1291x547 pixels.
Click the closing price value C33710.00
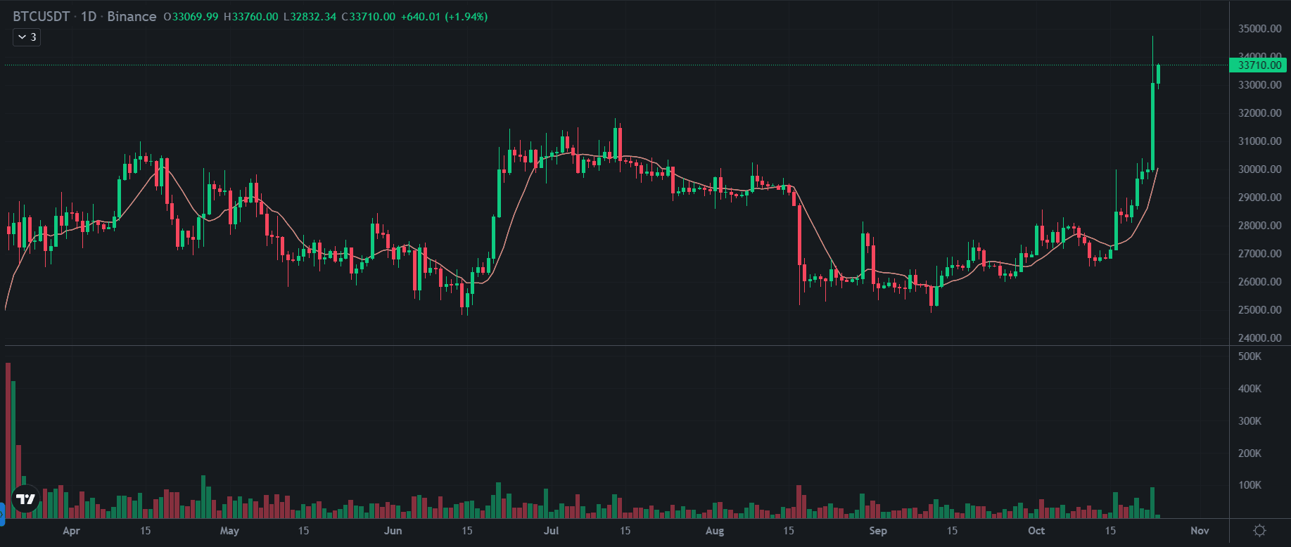[x=369, y=17]
